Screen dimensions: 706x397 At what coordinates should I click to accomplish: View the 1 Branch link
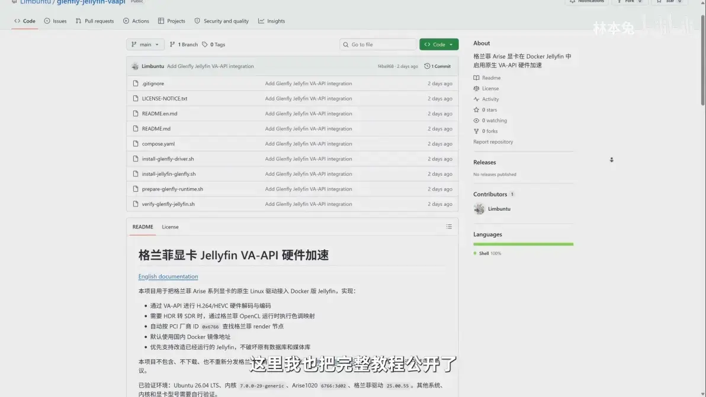click(184, 44)
